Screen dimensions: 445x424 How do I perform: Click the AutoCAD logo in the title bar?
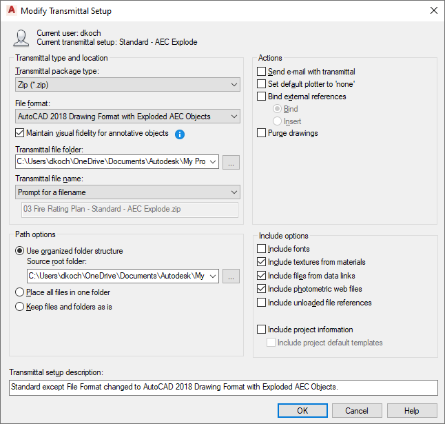(x=12, y=10)
